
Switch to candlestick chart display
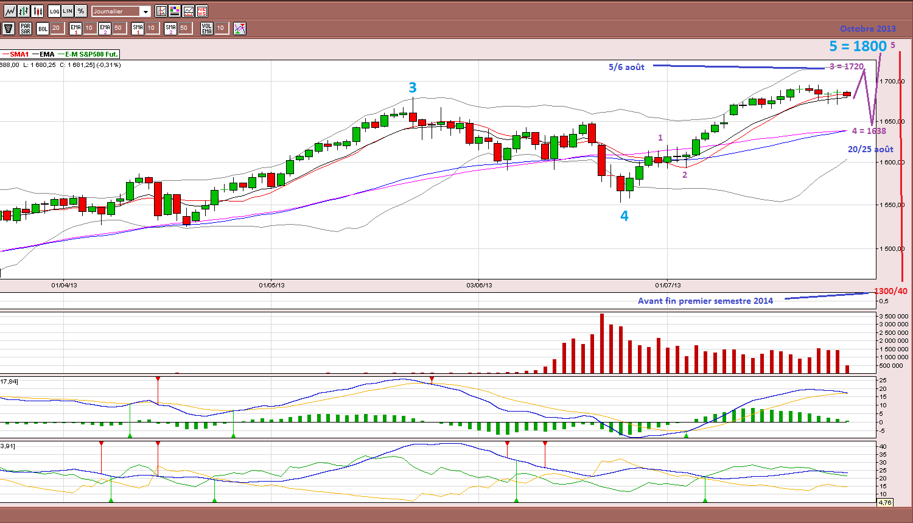click(38, 11)
